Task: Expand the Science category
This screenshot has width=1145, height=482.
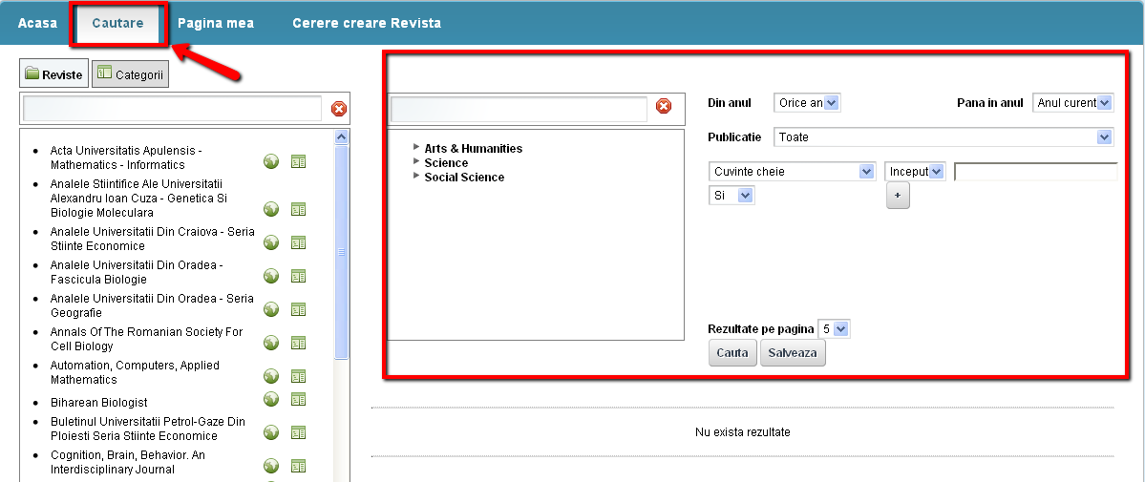Action: [417, 161]
